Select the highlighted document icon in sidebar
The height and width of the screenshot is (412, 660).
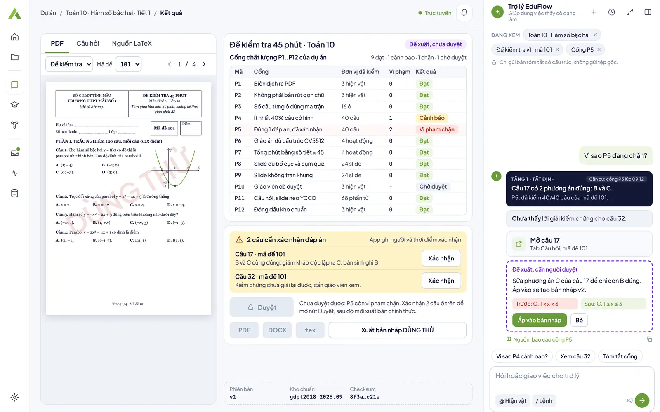[14, 84]
